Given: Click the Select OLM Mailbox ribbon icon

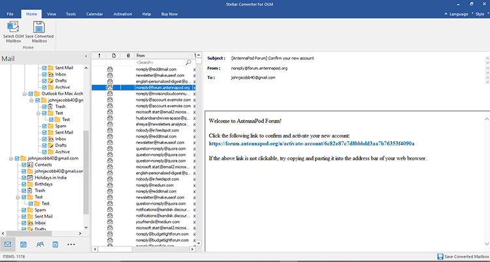Looking at the screenshot, I should [x=13, y=27].
